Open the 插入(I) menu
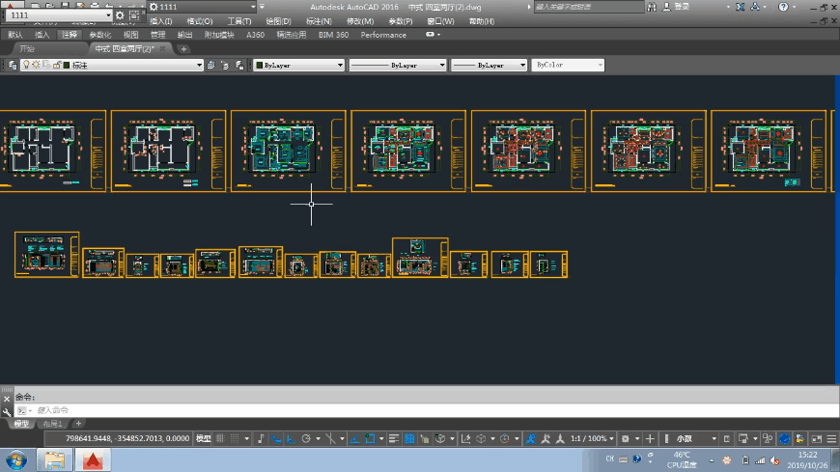840x472 pixels. pos(160,21)
